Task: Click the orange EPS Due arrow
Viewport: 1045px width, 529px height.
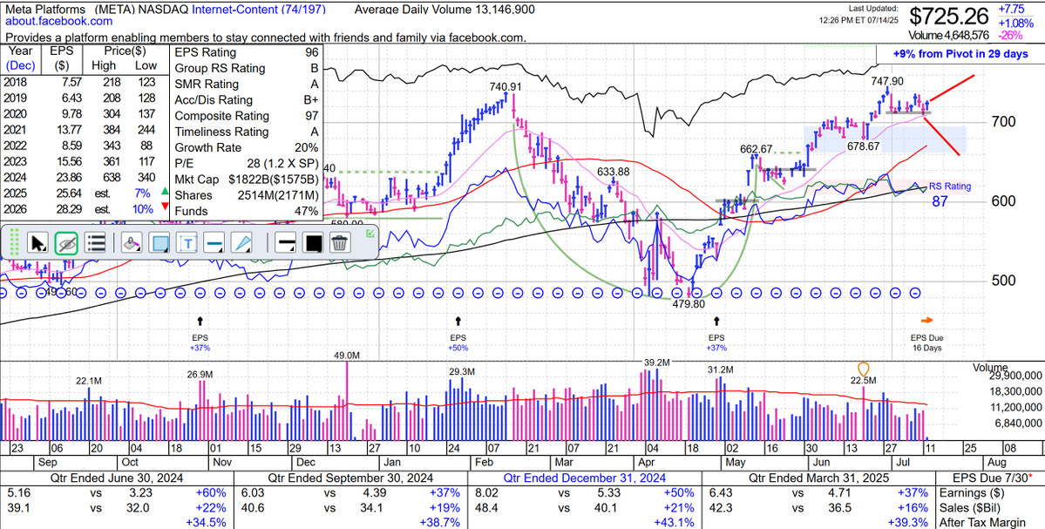Action: point(927,320)
